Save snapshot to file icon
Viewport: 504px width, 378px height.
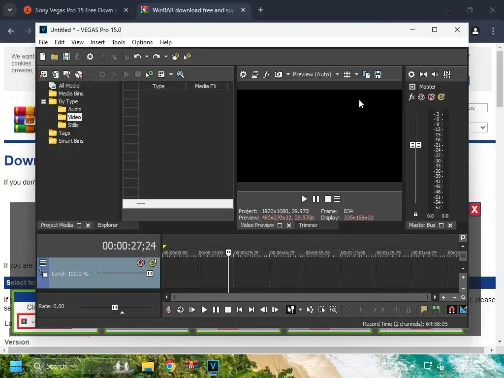(x=378, y=74)
